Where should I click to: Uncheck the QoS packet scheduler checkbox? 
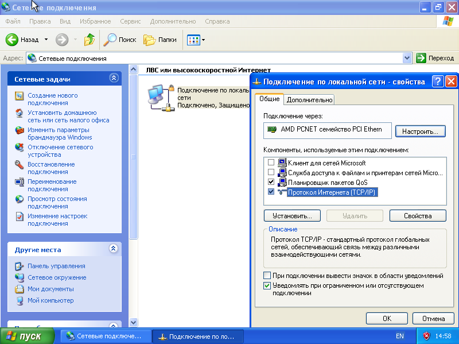271,182
